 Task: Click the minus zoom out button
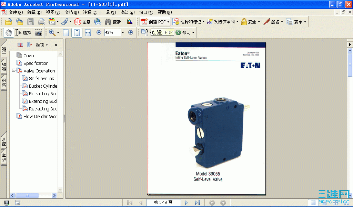click(99, 32)
